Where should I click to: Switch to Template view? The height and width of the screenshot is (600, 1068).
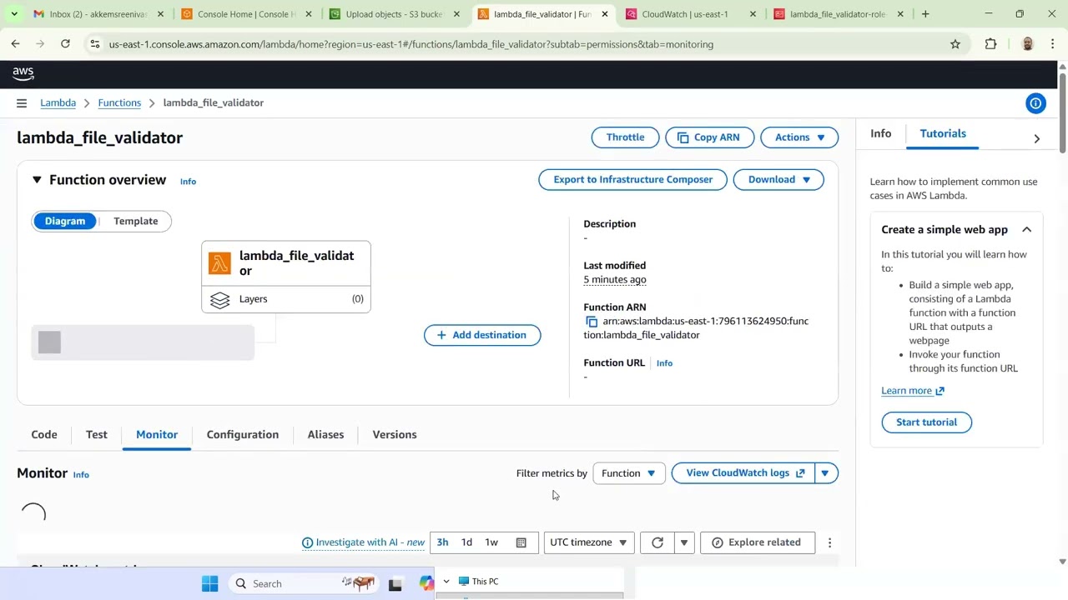point(135,221)
